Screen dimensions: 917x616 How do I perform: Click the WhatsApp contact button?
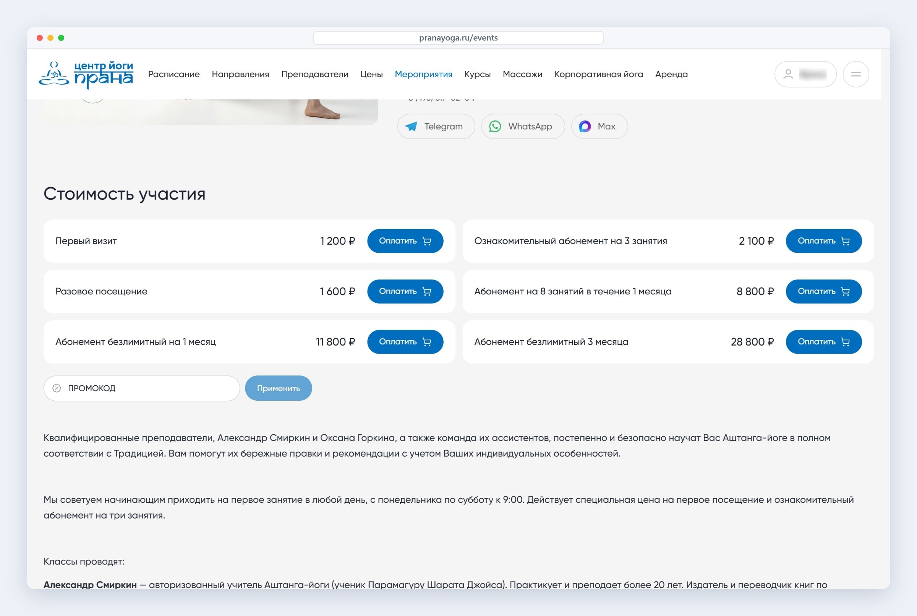(x=523, y=127)
